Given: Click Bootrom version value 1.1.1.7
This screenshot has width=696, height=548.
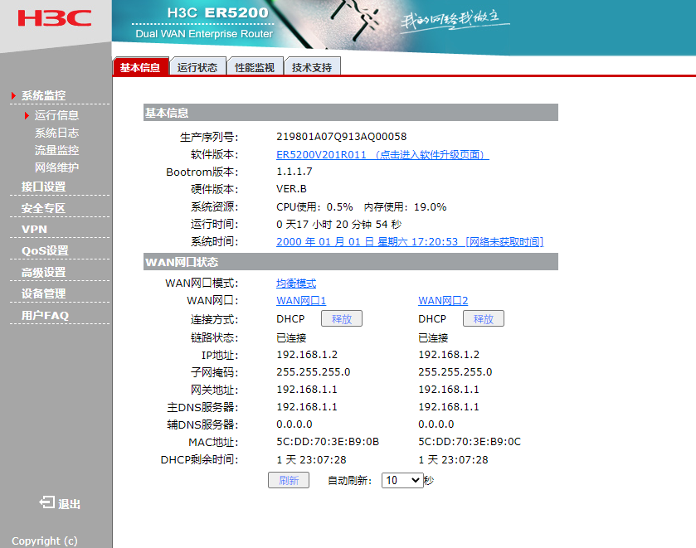Looking at the screenshot, I should click(294, 172).
